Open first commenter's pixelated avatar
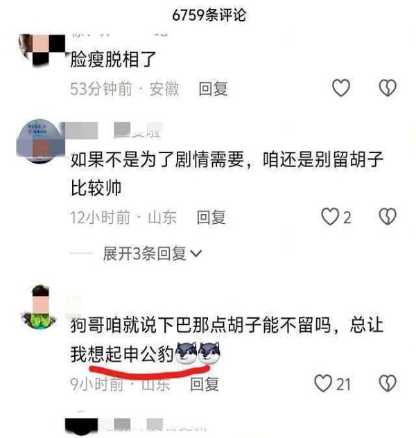The height and width of the screenshot is (438, 416). [42, 50]
